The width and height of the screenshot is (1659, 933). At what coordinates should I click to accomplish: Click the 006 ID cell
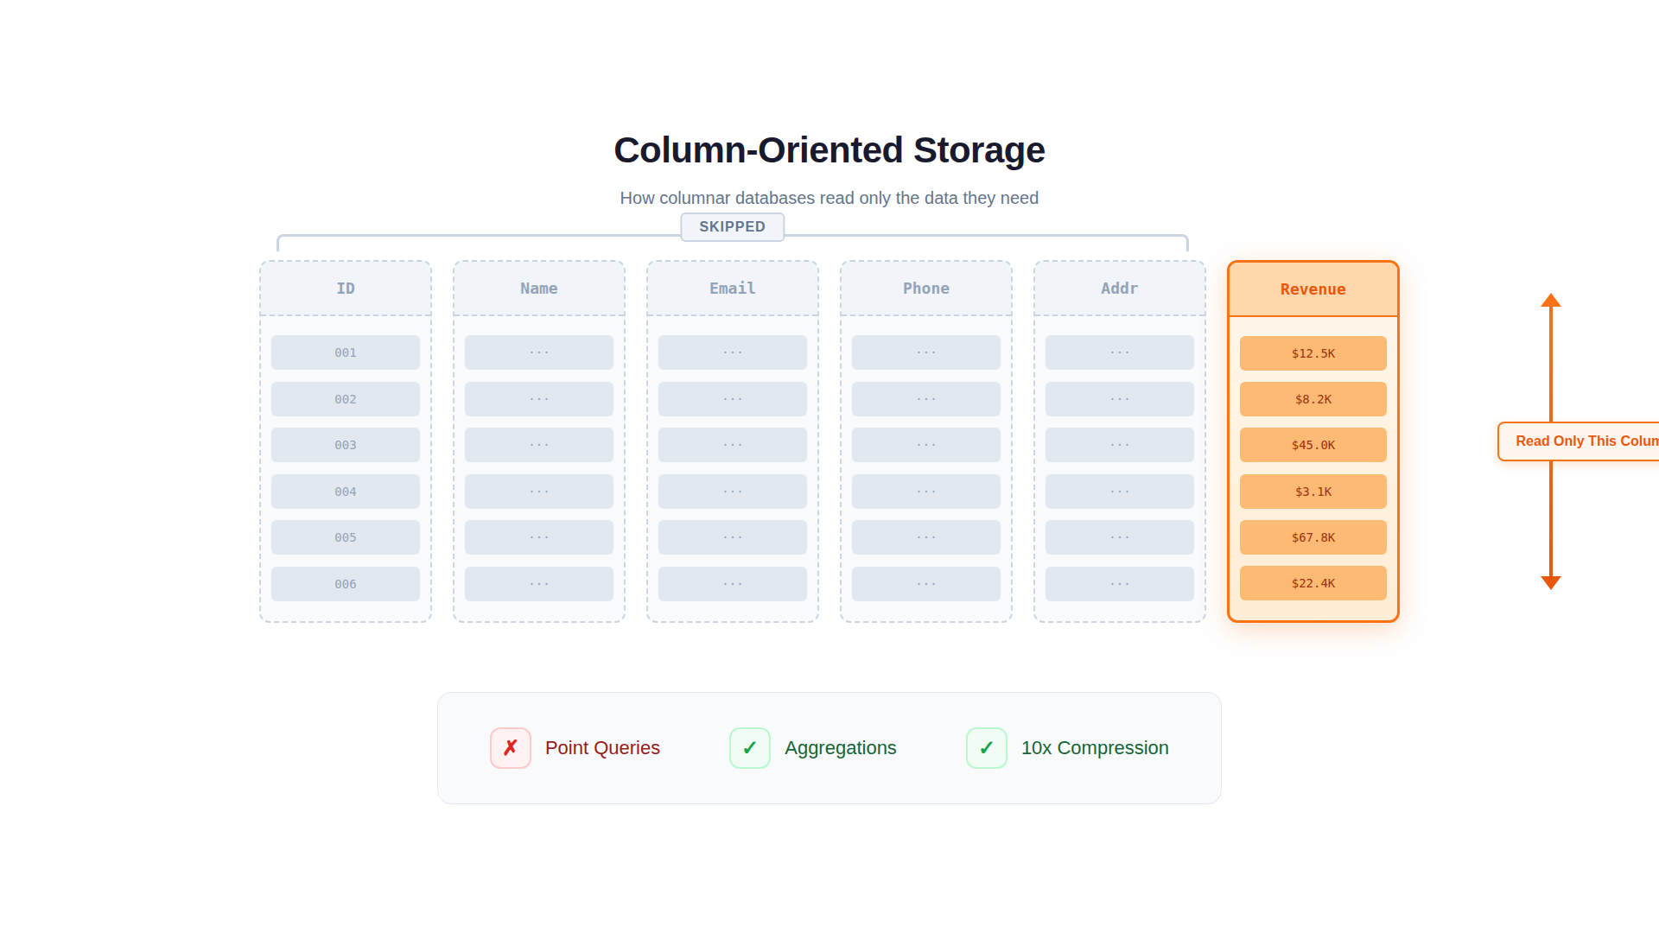click(x=346, y=584)
